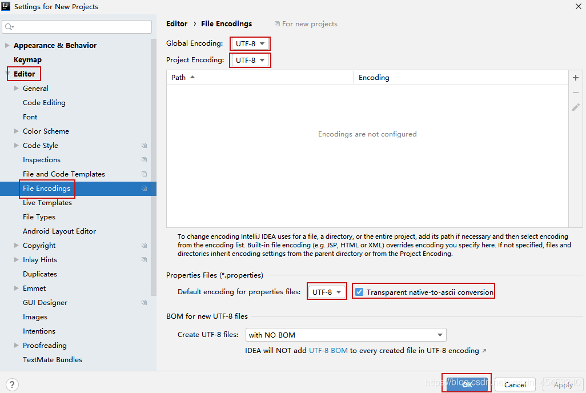Screen dimensions: 586x393
Task: Click the add path plus icon
Action: (x=576, y=78)
